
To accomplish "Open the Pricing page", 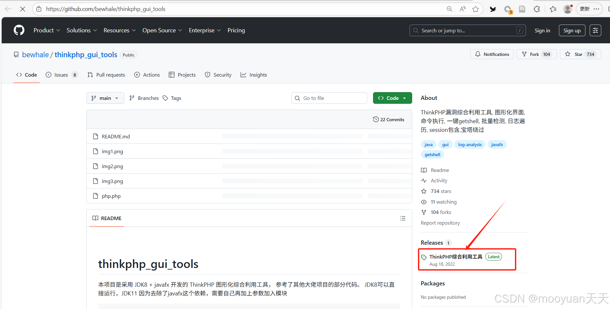I will point(236,30).
